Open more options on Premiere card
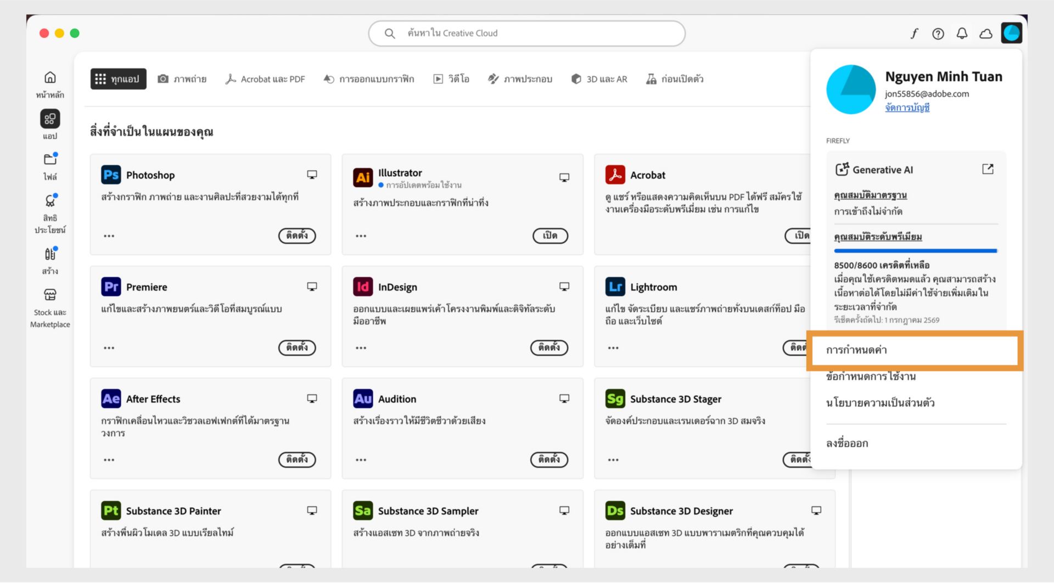This screenshot has height=583, width=1054. (x=109, y=348)
